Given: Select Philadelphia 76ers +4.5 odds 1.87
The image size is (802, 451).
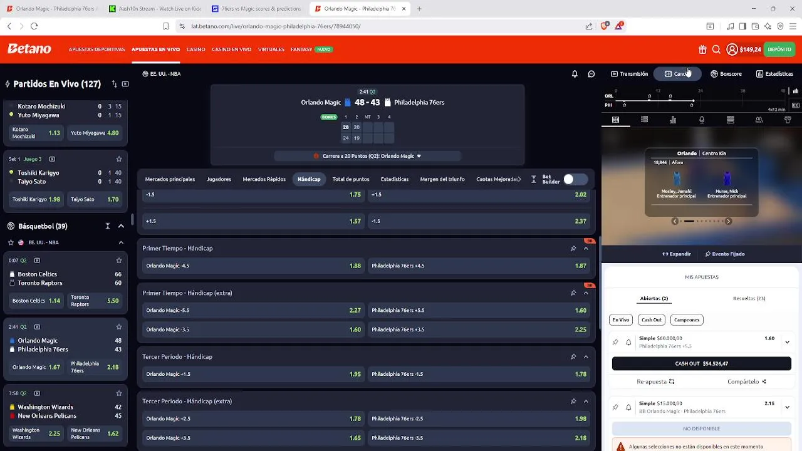Looking at the screenshot, I should pyautogui.click(x=479, y=266).
